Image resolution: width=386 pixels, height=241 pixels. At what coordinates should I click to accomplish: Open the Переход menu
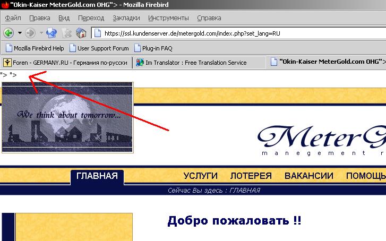tap(91, 18)
